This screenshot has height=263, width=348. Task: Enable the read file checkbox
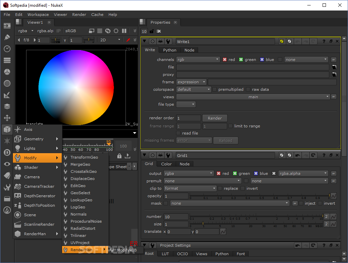178,133
